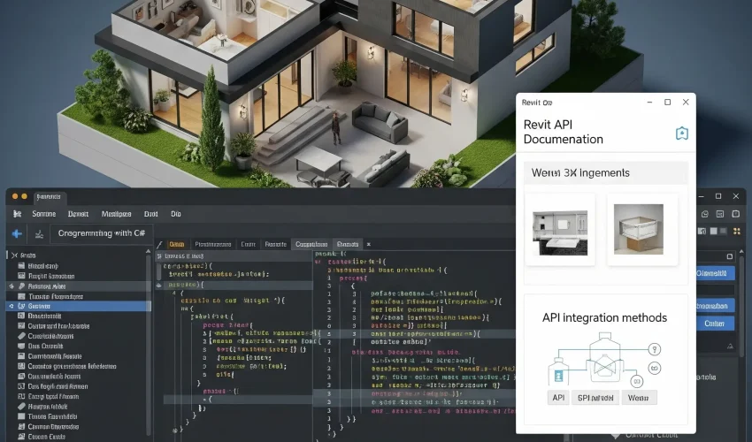
Task: Click the app logo icon left of the Somrne menu
Action: pyautogui.click(x=18, y=214)
